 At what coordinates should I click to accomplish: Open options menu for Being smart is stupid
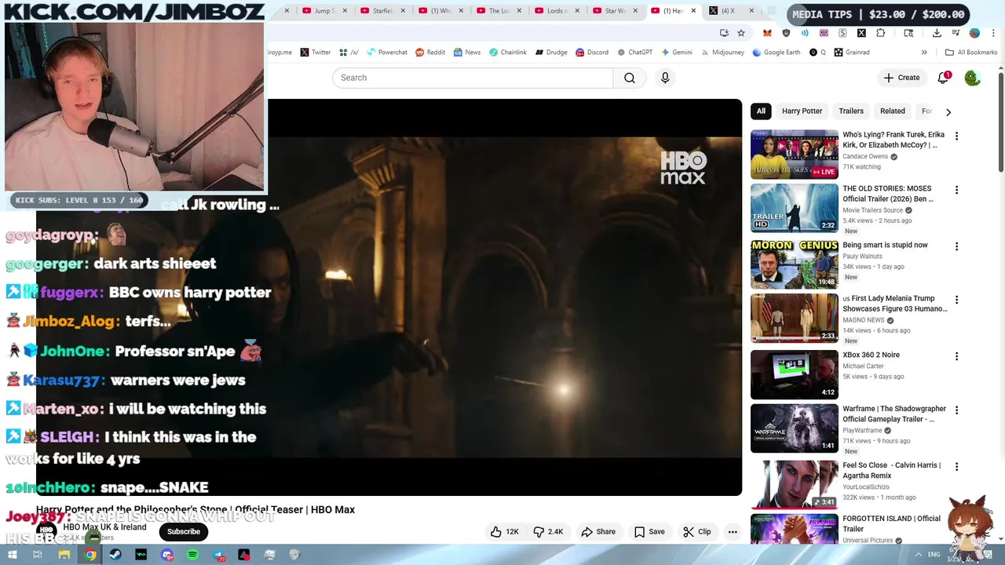click(x=956, y=246)
